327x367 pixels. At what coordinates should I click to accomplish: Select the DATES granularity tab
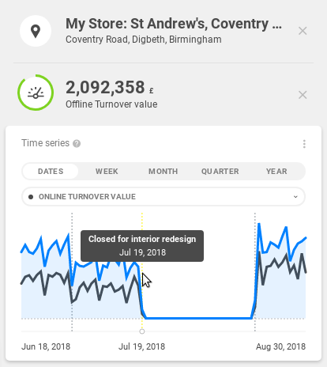pyautogui.click(x=51, y=172)
